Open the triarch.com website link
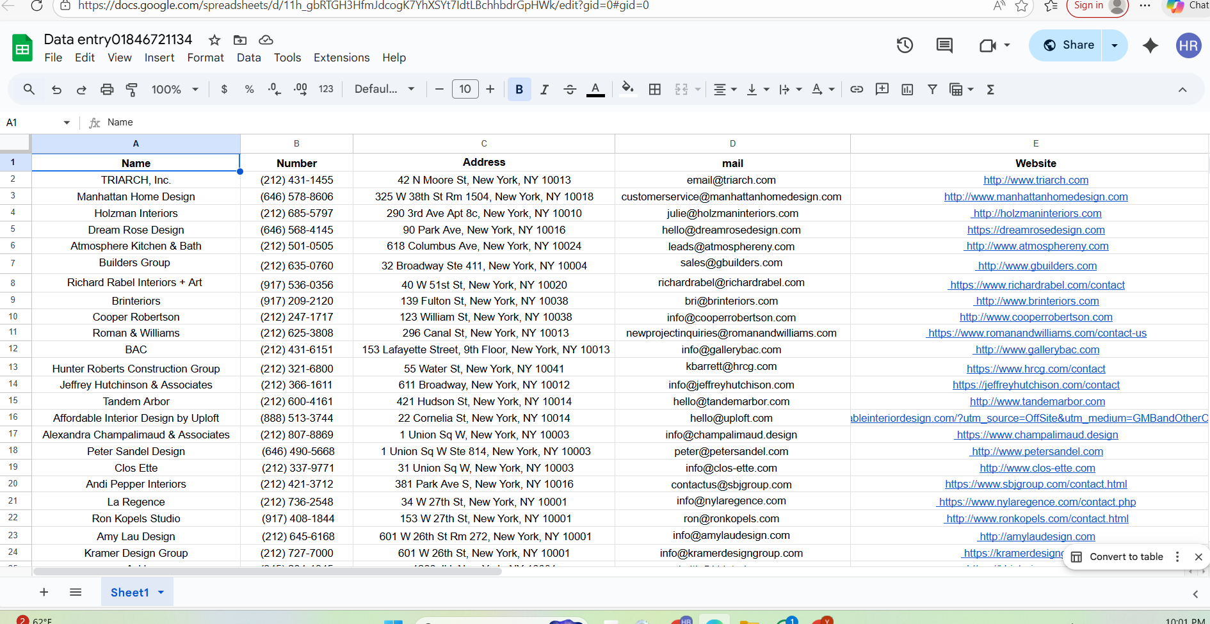 coord(1035,180)
